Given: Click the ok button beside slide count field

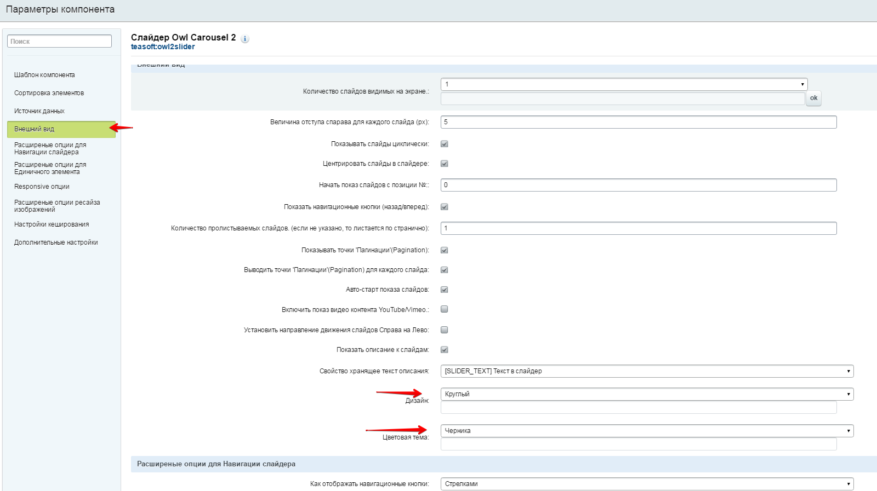Looking at the screenshot, I should pos(813,99).
